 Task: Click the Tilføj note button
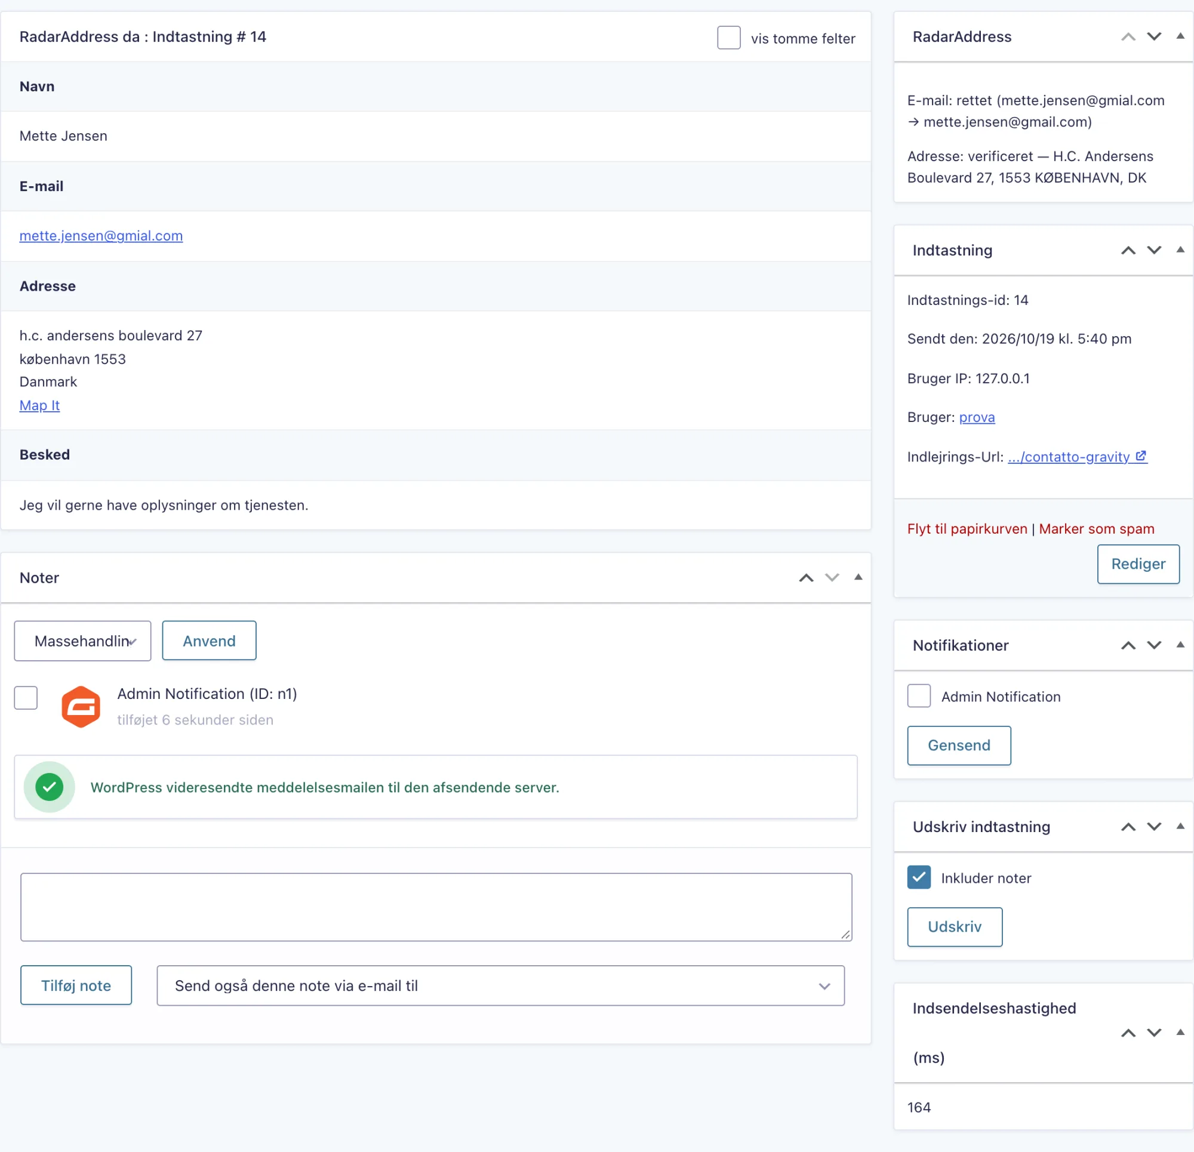point(76,985)
